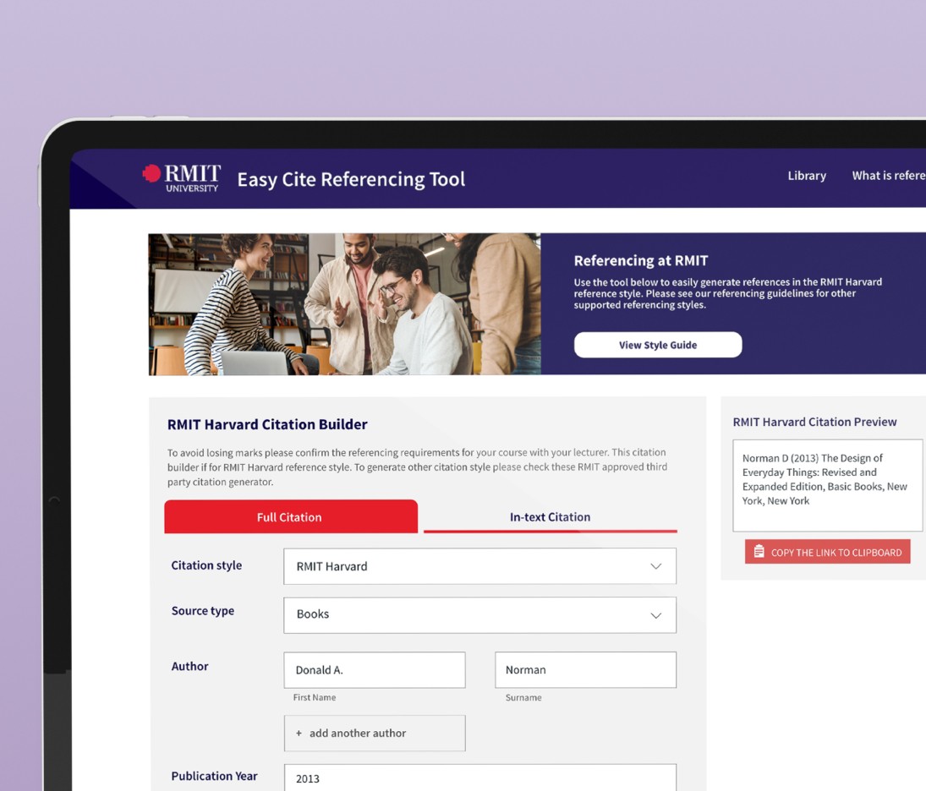Image resolution: width=926 pixels, height=791 pixels.
Task: Click COPY THE LINK TO CLIPBOARD button
Action: [827, 552]
